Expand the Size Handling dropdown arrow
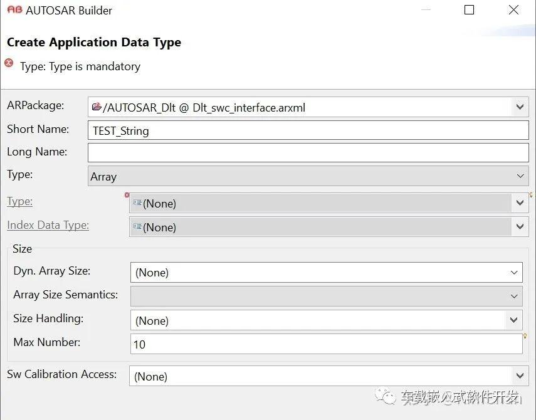 pyautogui.click(x=514, y=320)
